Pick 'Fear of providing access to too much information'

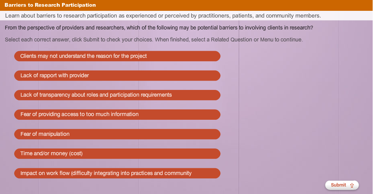click(117, 115)
